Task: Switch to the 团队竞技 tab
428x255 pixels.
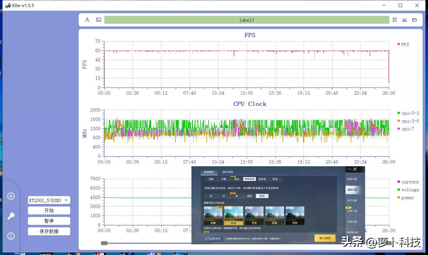Action: 228,172
